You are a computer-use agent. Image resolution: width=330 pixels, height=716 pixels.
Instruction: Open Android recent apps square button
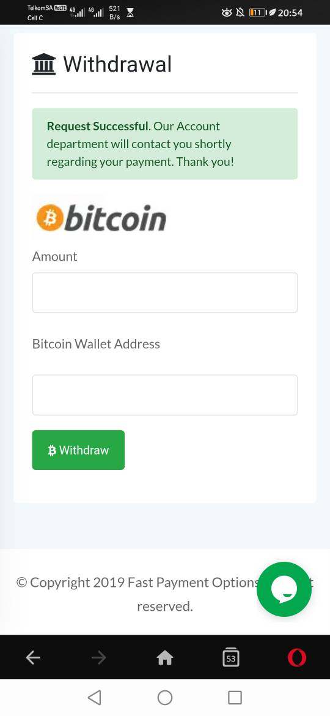pos(235,697)
